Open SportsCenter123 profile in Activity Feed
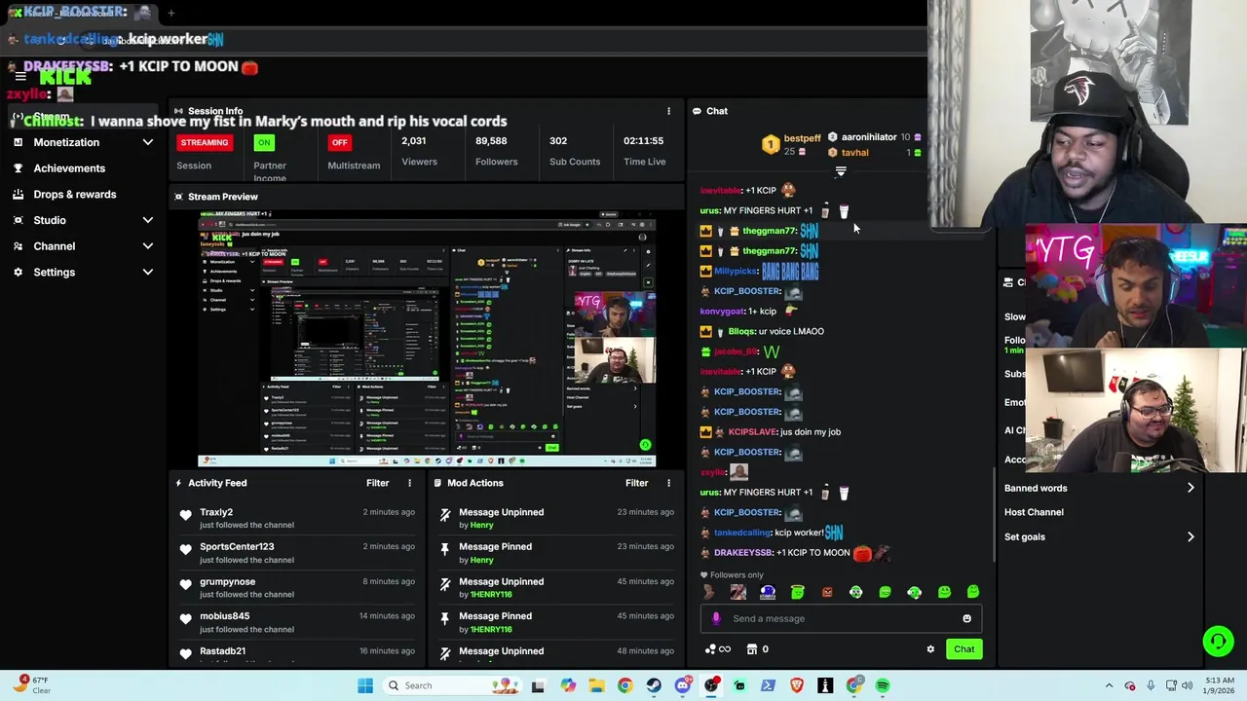Image resolution: width=1247 pixels, height=701 pixels. coord(237,547)
